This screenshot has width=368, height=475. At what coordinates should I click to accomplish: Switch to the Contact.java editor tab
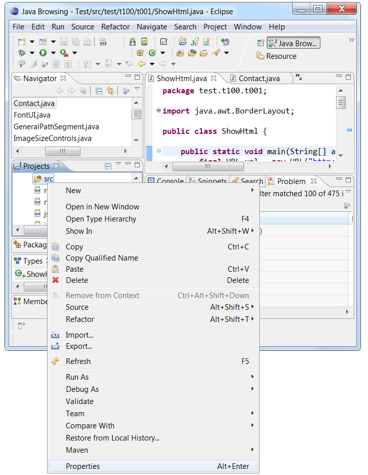(x=259, y=79)
